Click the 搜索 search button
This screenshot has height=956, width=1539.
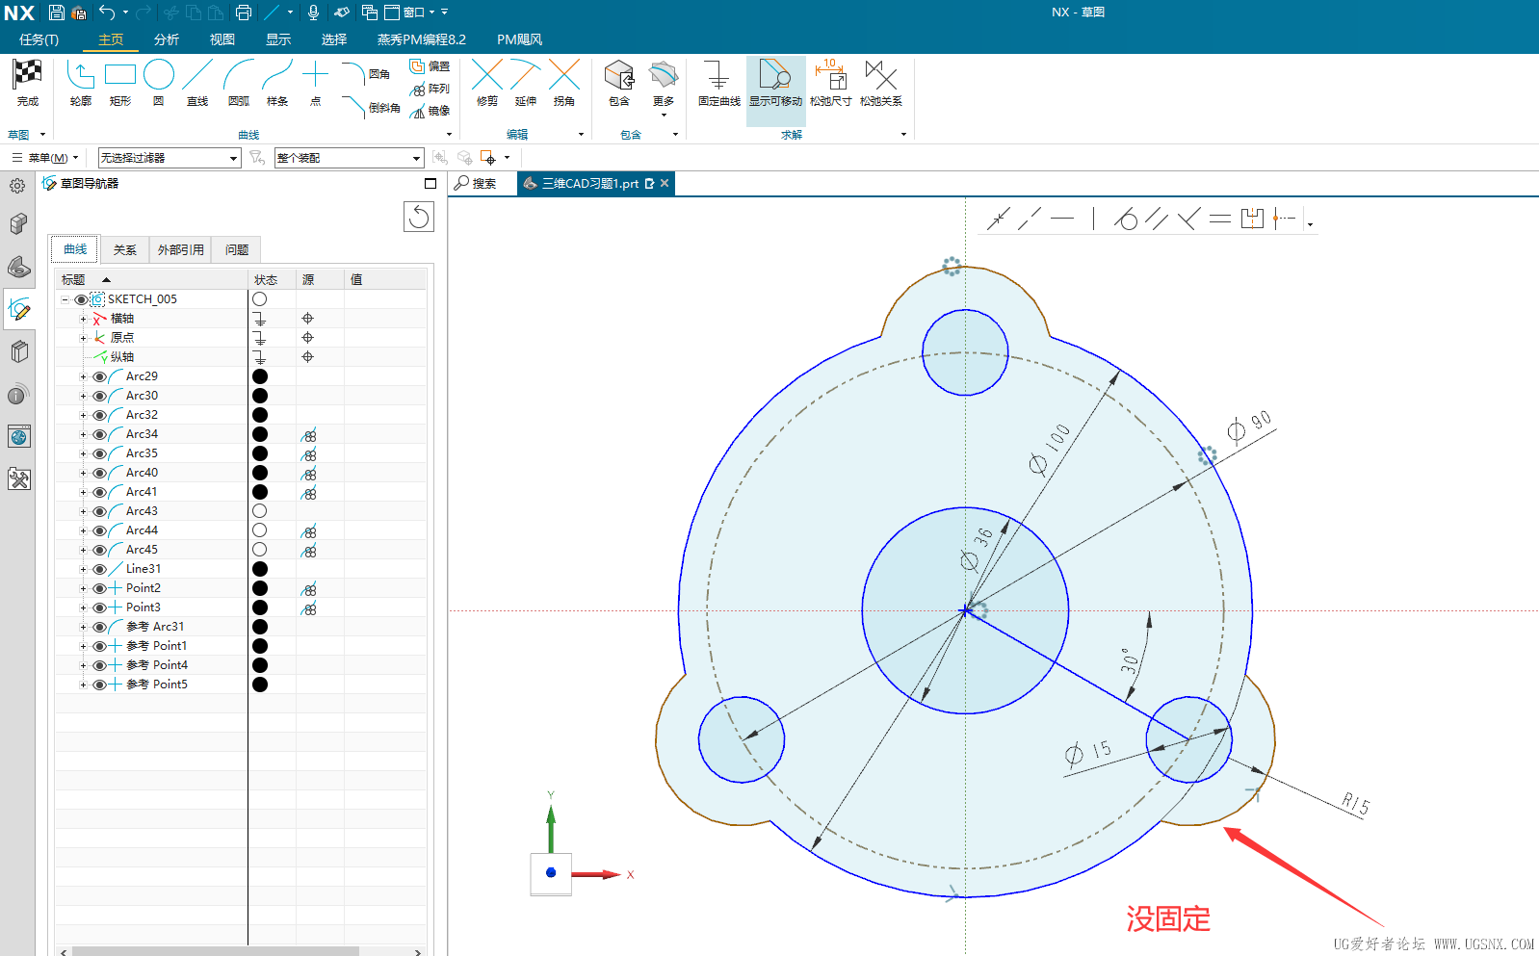pyautogui.click(x=477, y=183)
